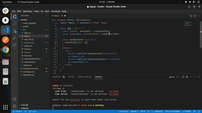Split the terminal panel
This screenshot has width=202, height=113.
coord(183,77)
